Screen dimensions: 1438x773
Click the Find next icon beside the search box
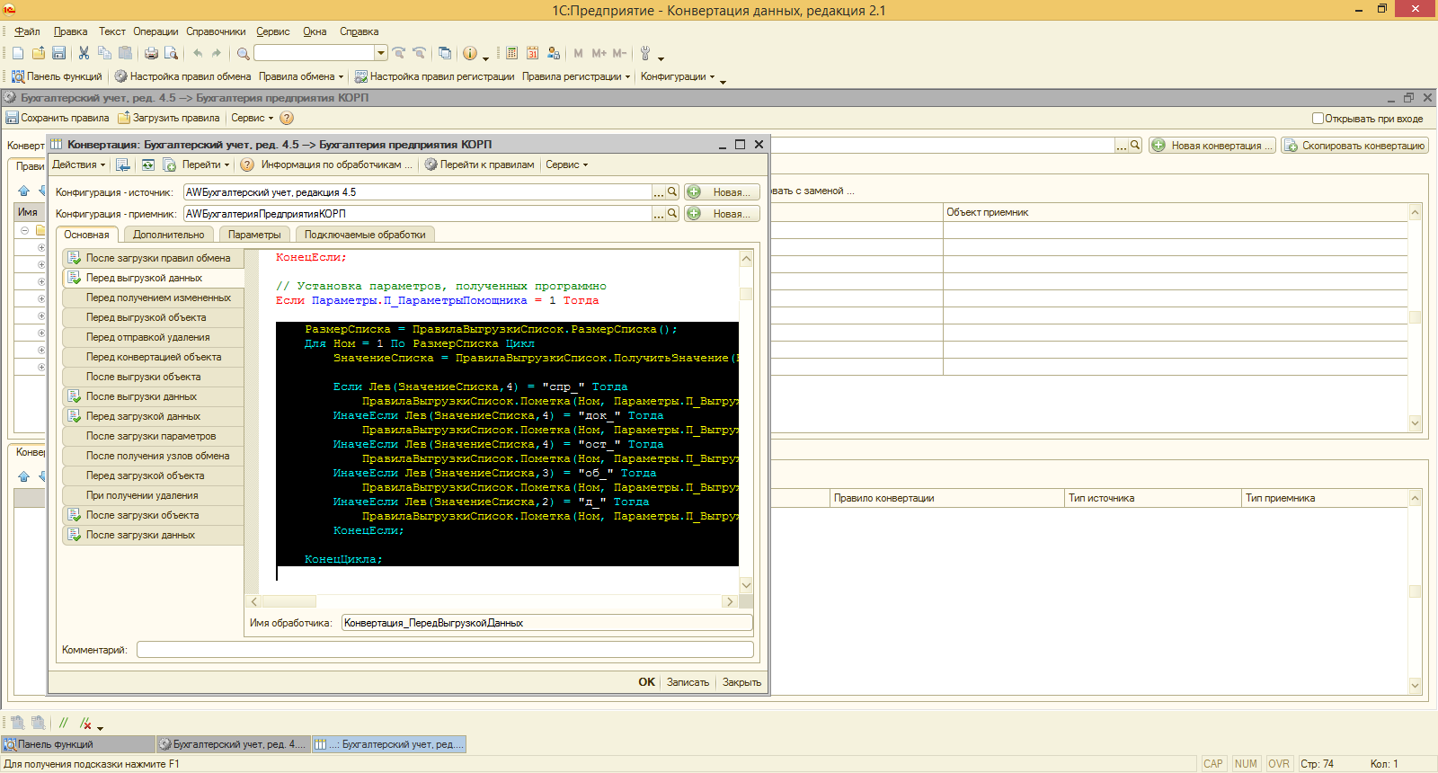(399, 53)
